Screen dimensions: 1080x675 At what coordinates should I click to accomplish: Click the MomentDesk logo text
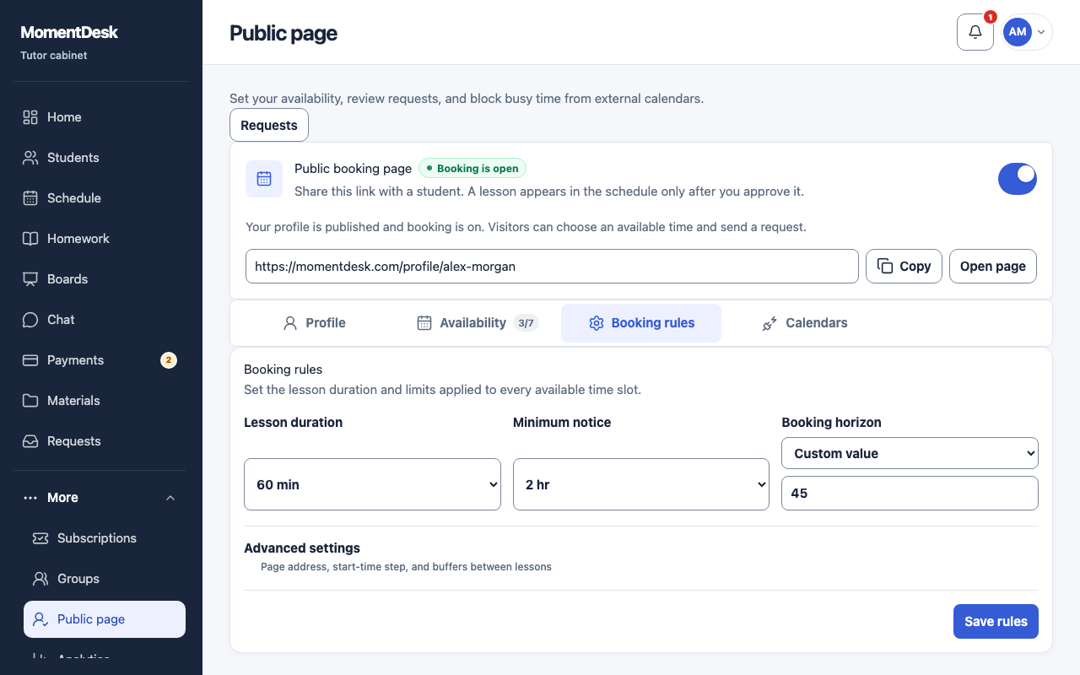pos(69,32)
